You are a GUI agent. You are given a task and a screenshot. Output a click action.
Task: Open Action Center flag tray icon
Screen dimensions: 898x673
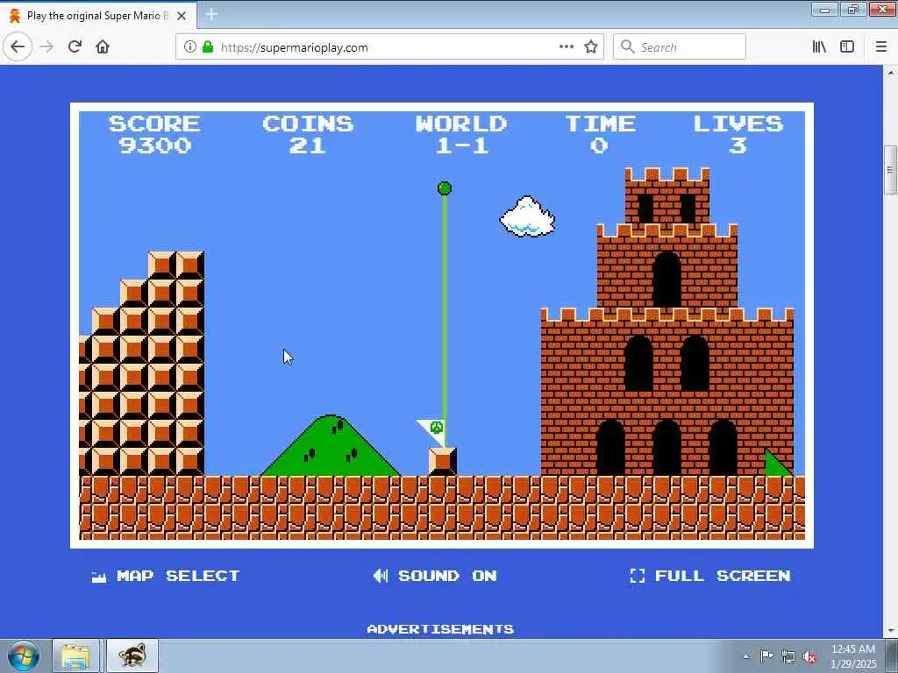click(766, 656)
